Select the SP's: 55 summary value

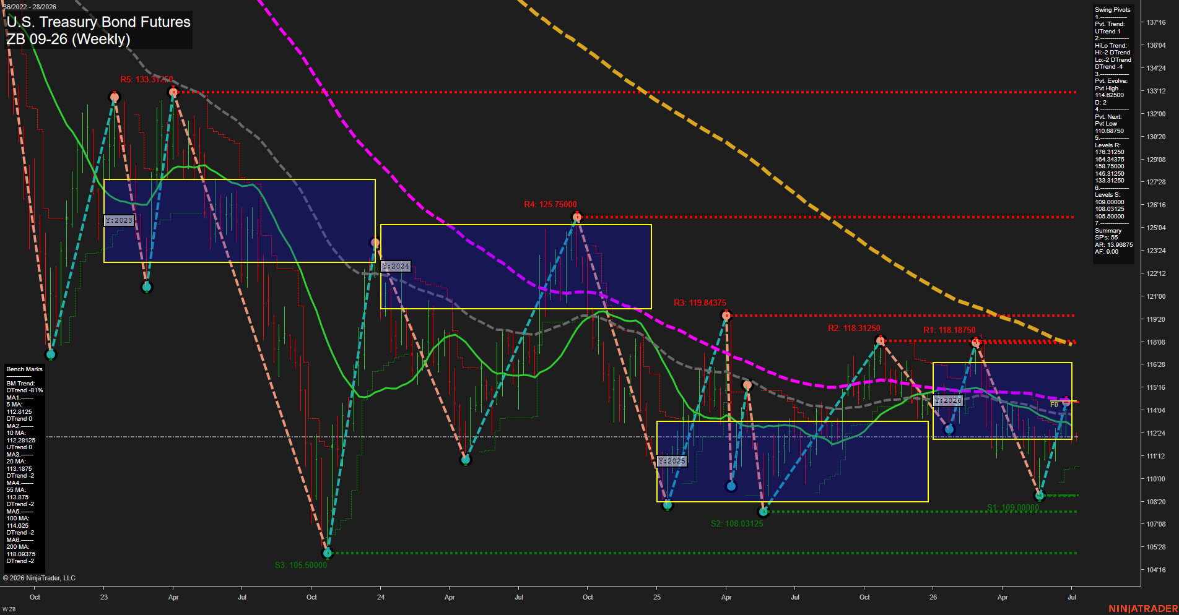1106,238
